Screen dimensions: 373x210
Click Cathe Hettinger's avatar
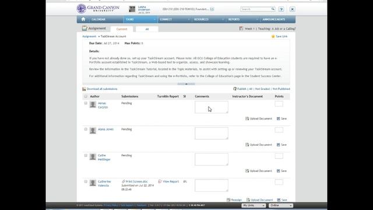(93, 157)
